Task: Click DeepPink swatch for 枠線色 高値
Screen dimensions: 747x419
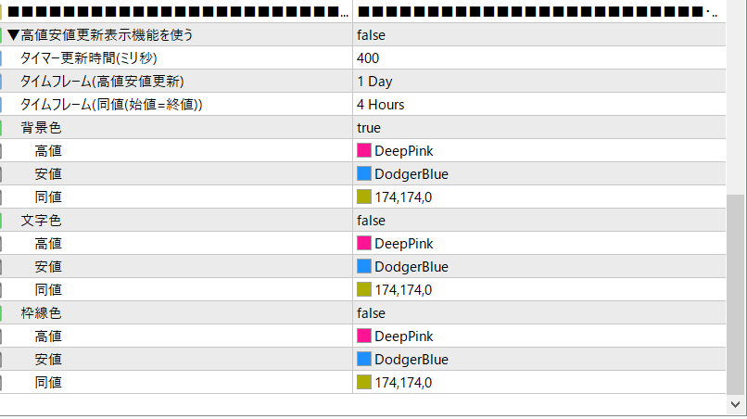Action: 364,336
